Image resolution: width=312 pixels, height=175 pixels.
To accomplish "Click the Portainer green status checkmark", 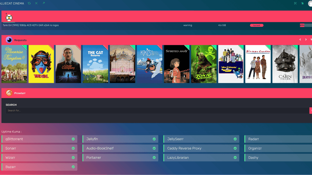I will [x=154, y=158].
